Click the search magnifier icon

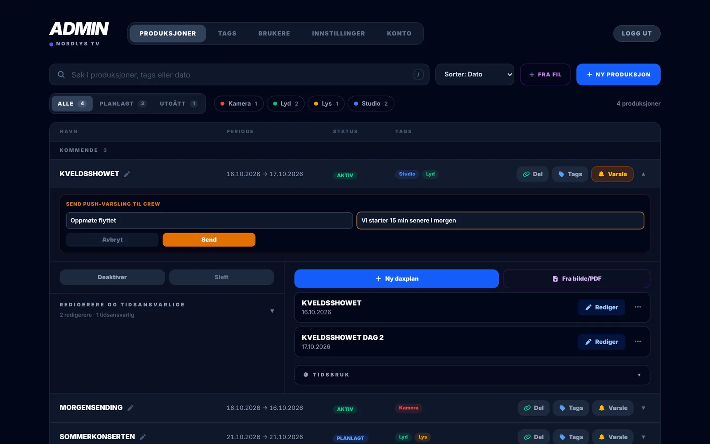click(x=61, y=75)
